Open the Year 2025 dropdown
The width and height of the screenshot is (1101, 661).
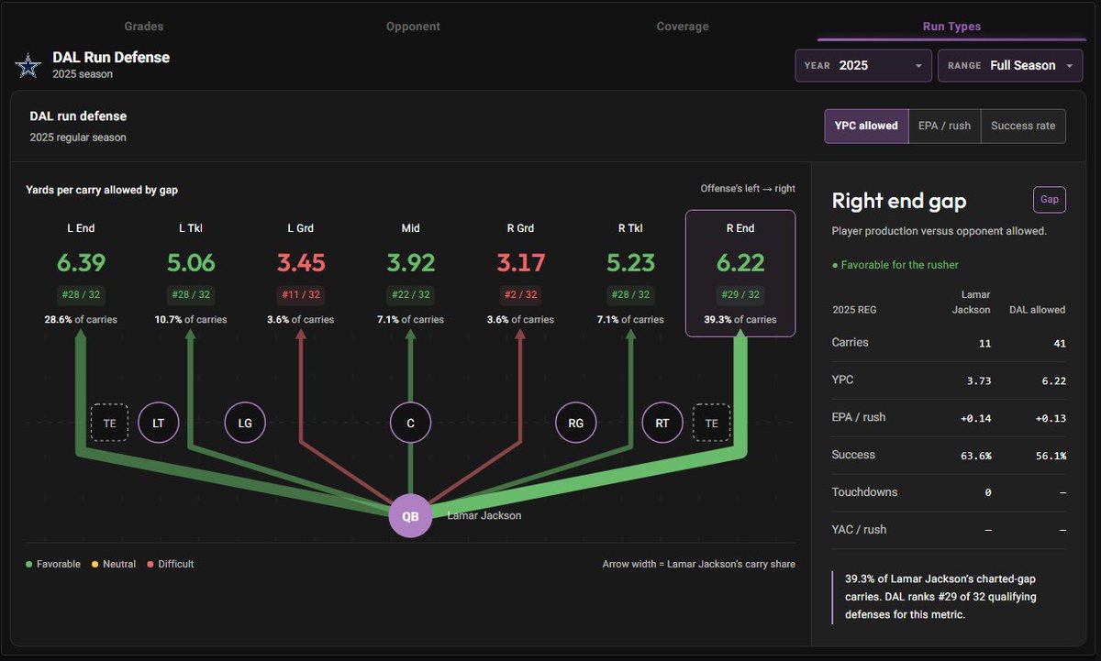[x=863, y=66]
